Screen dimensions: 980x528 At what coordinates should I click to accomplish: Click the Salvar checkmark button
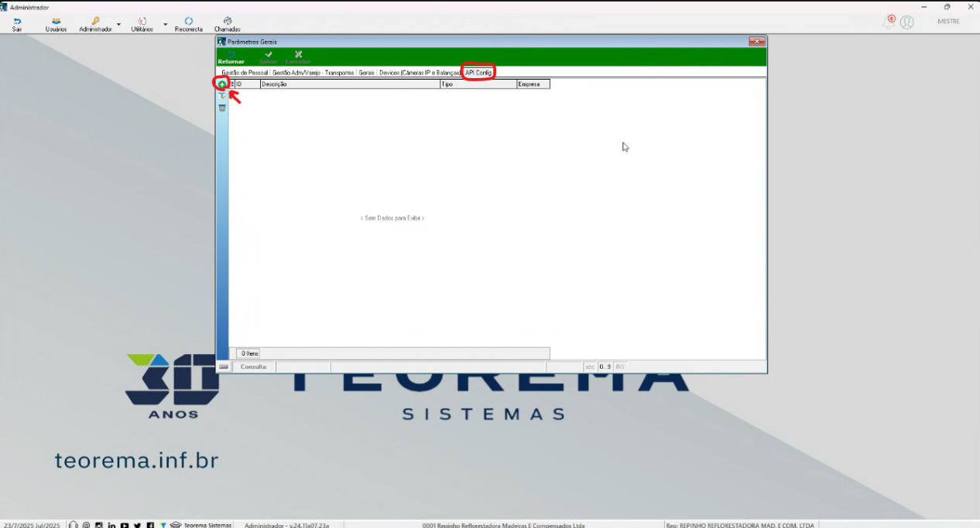click(268, 58)
